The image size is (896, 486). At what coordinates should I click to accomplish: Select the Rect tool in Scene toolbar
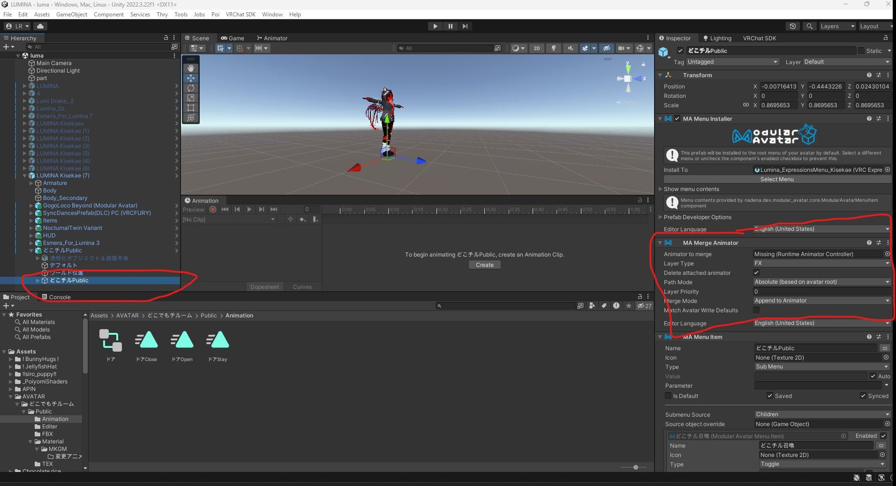[191, 108]
